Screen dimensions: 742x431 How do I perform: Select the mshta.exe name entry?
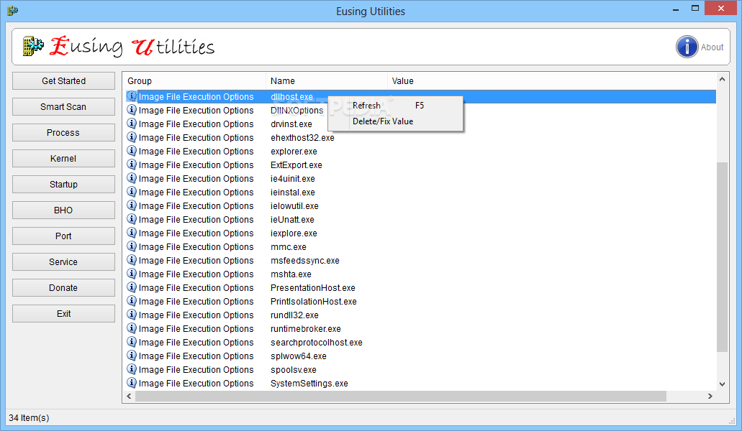click(x=291, y=274)
